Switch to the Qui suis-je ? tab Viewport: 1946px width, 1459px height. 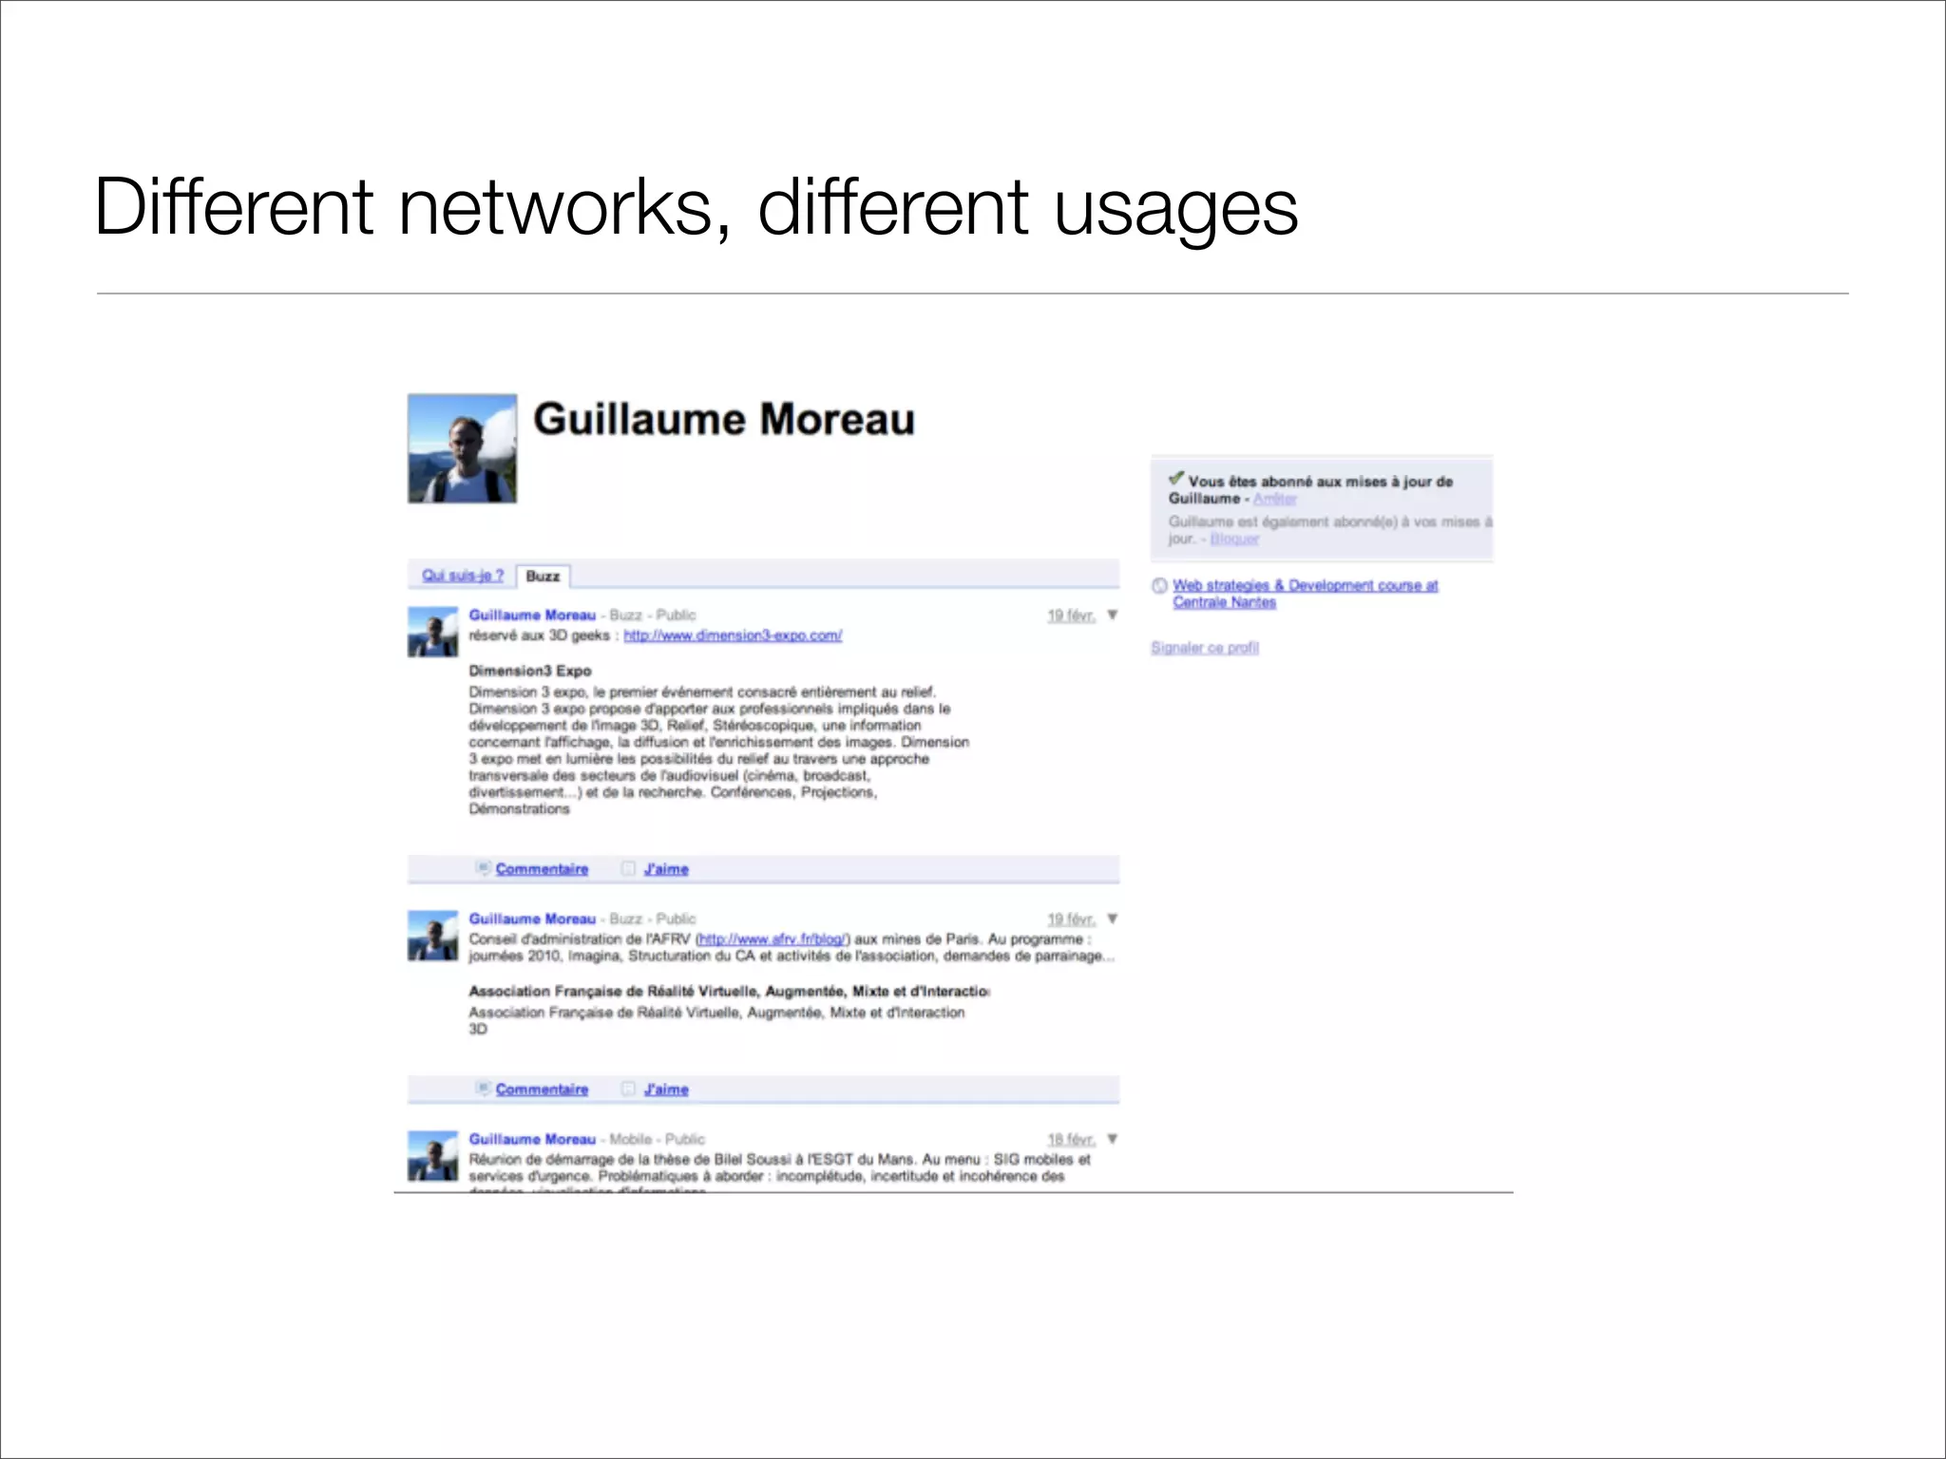click(463, 576)
